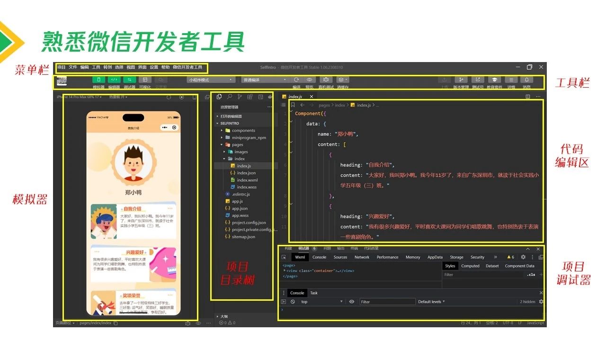
Task: Click the 真机调试 real-device debug icon
Action: pyautogui.click(x=326, y=80)
